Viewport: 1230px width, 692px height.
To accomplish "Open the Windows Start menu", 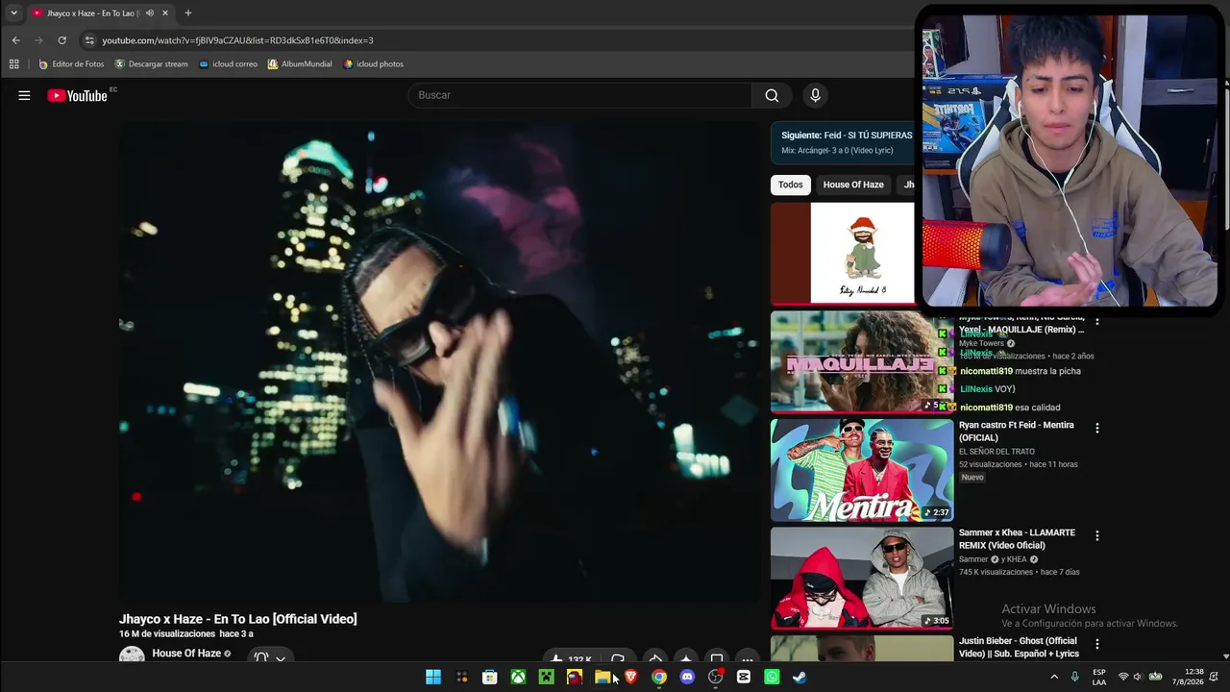I will point(433,677).
